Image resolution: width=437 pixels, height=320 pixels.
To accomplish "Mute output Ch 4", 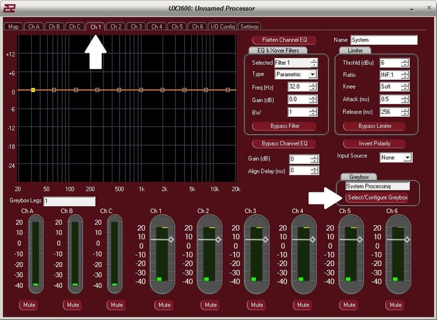I will click(303, 305).
